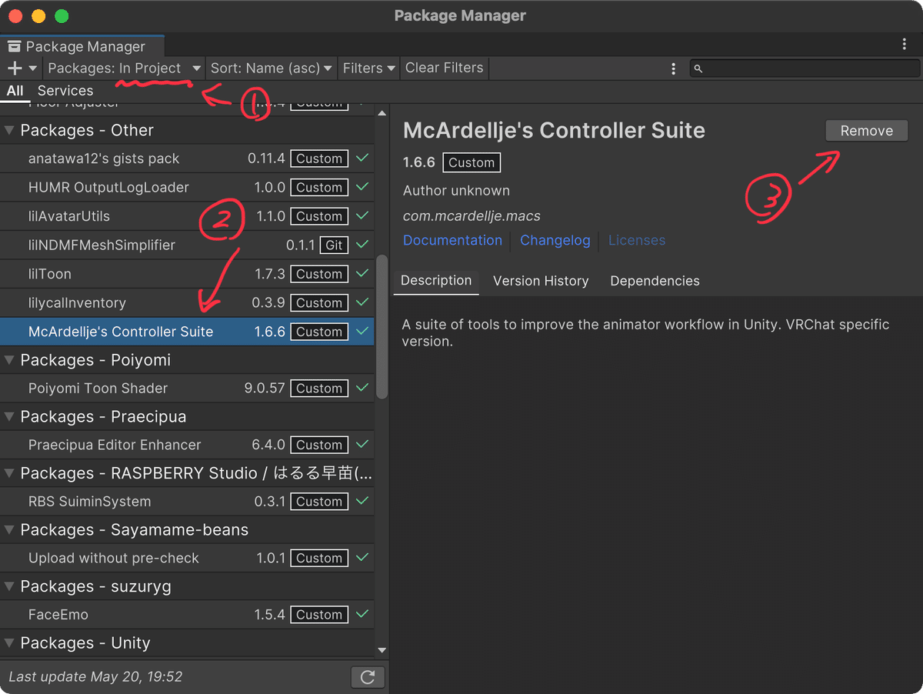The height and width of the screenshot is (694, 923).
Task: Open the Dependencies tab
Action: click(655, 281)
